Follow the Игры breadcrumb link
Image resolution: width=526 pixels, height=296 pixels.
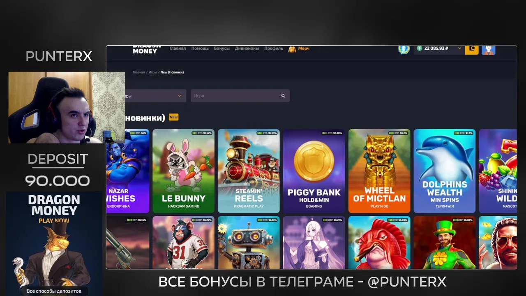pyautogui.click(x=153, y=72)
